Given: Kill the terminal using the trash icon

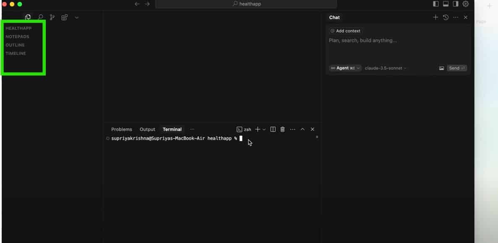Looking at the screenshot, I should point(282,129).
